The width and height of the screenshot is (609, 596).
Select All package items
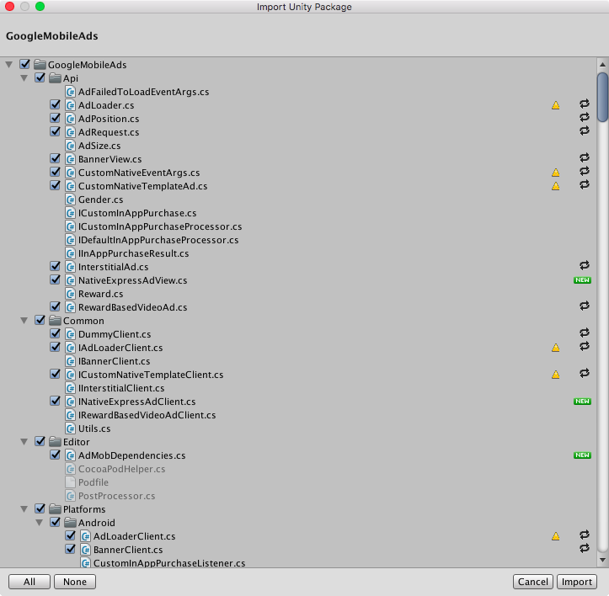[x=29, y=582]
